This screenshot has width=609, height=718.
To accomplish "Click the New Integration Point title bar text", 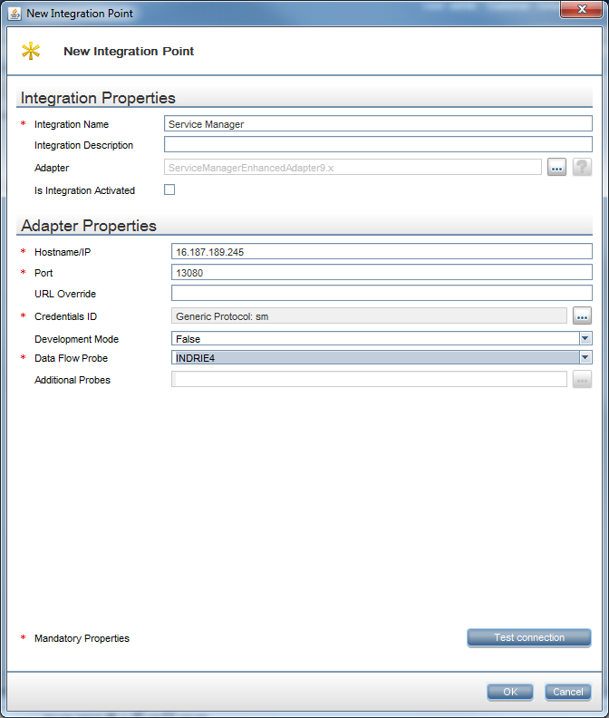I will pyautogui.click(x=80, y=14).
